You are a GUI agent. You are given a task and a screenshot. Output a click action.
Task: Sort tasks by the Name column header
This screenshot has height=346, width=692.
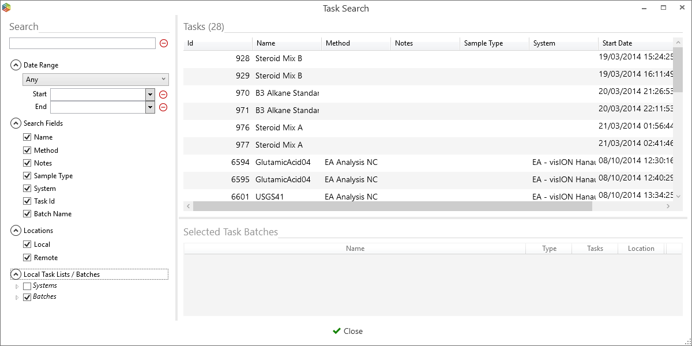coord(287,43)
